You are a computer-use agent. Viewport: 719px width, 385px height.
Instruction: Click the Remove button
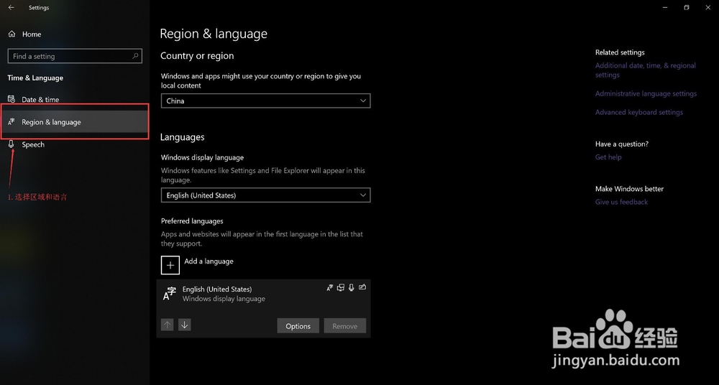345,326
